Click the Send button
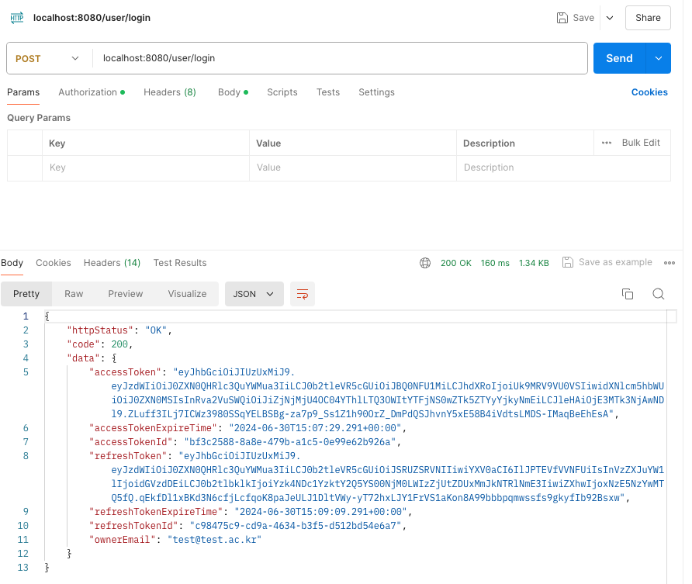 pyautogui.click(x=619, y=57)
